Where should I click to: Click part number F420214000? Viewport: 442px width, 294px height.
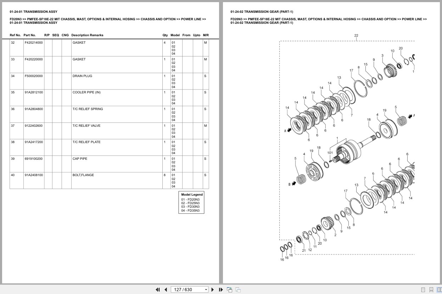pos(34,43)
